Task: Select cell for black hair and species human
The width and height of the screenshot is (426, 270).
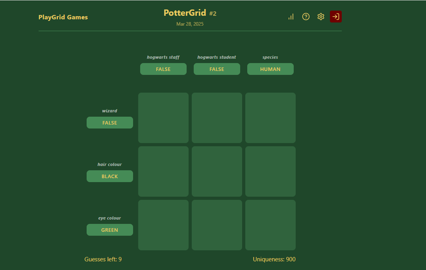Action: (x=270, y=171)
